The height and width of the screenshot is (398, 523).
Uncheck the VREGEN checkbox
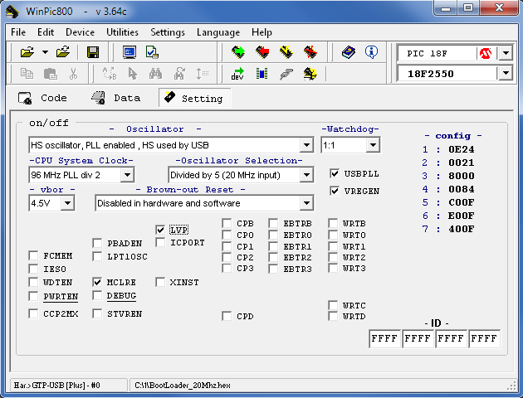335,191
